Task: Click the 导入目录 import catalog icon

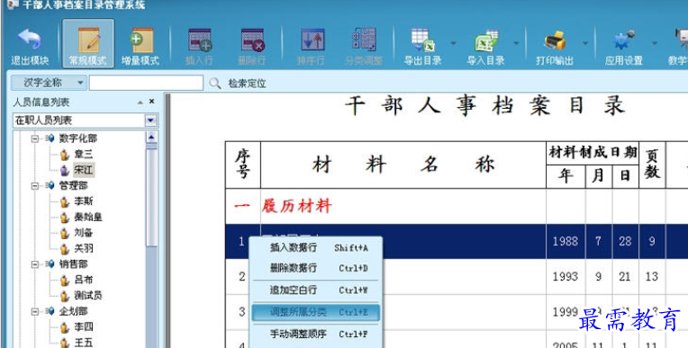Action: pyautogui.click(x=486, y=40)
